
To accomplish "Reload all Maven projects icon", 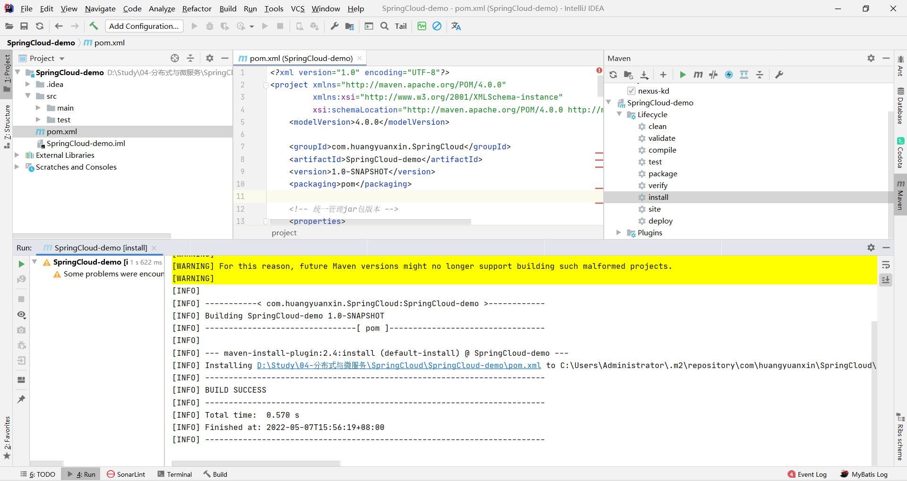I will 613,75.
